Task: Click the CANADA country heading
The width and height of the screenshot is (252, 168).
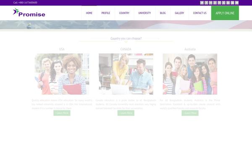Action: pos(126,49)
